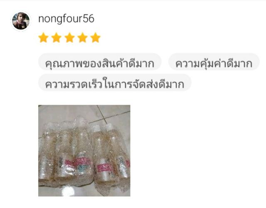
Task: Click the ความรวดเร็วในการจัดส่งดีมาก tag chip
Action: tap(115, 83)
